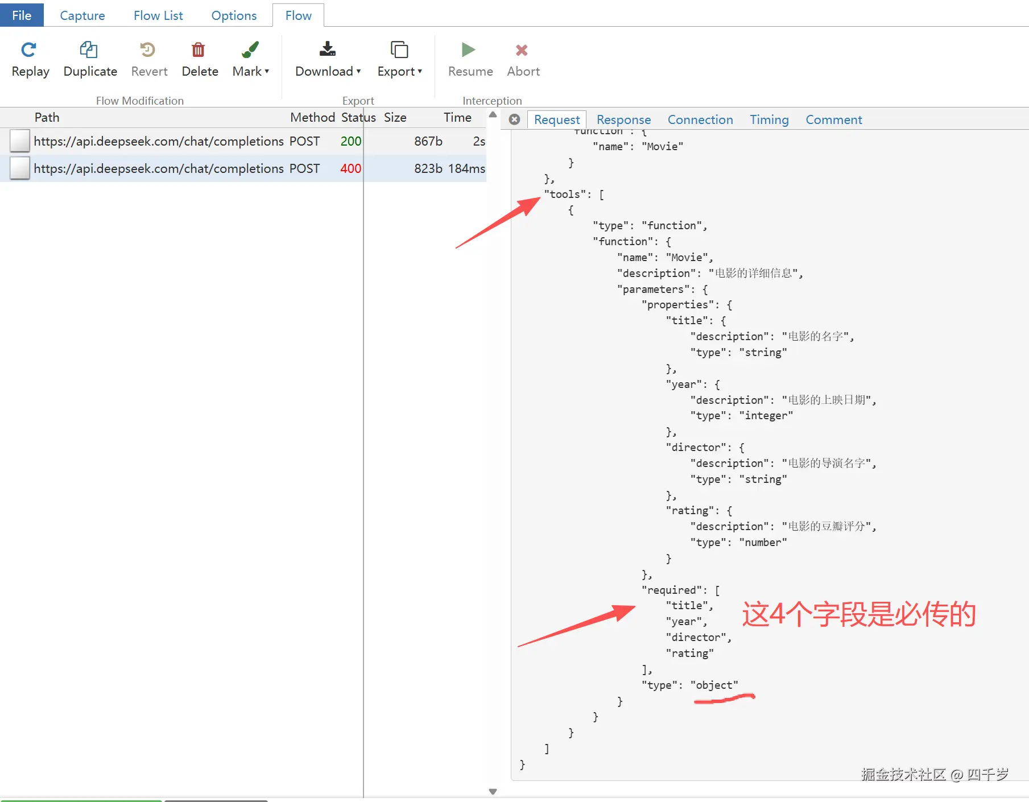Switch to the Capture tab
This screenshot has width=1029, height=802.
click(x=82, y=15)
